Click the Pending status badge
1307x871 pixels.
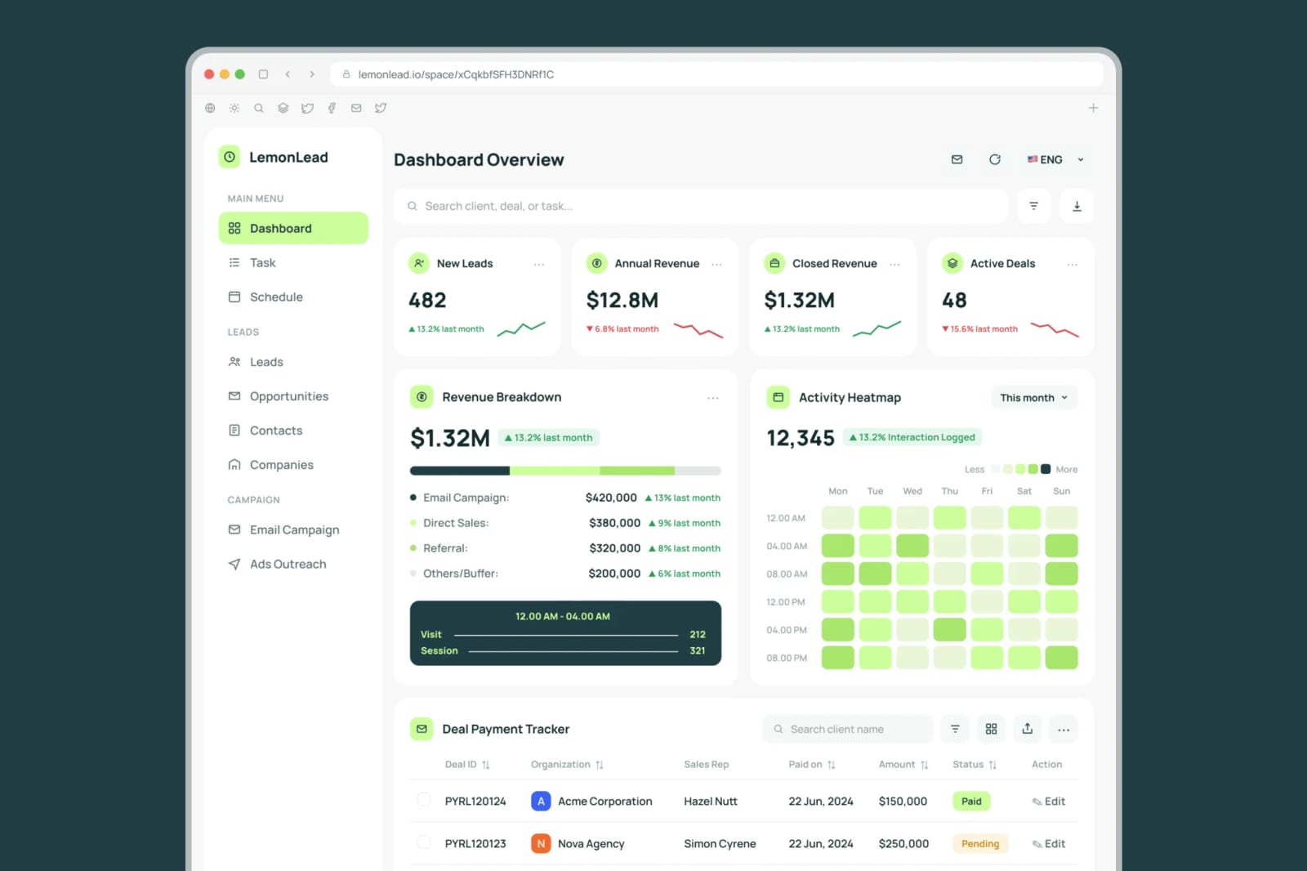pos(980,844)
